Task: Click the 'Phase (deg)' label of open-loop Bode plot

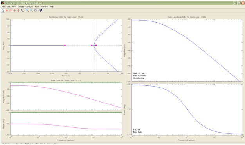Action: pyautogui.click(x=124, y=110)
